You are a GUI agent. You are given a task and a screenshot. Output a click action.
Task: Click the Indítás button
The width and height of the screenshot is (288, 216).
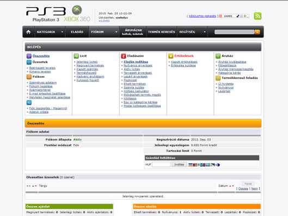[179, 164]
